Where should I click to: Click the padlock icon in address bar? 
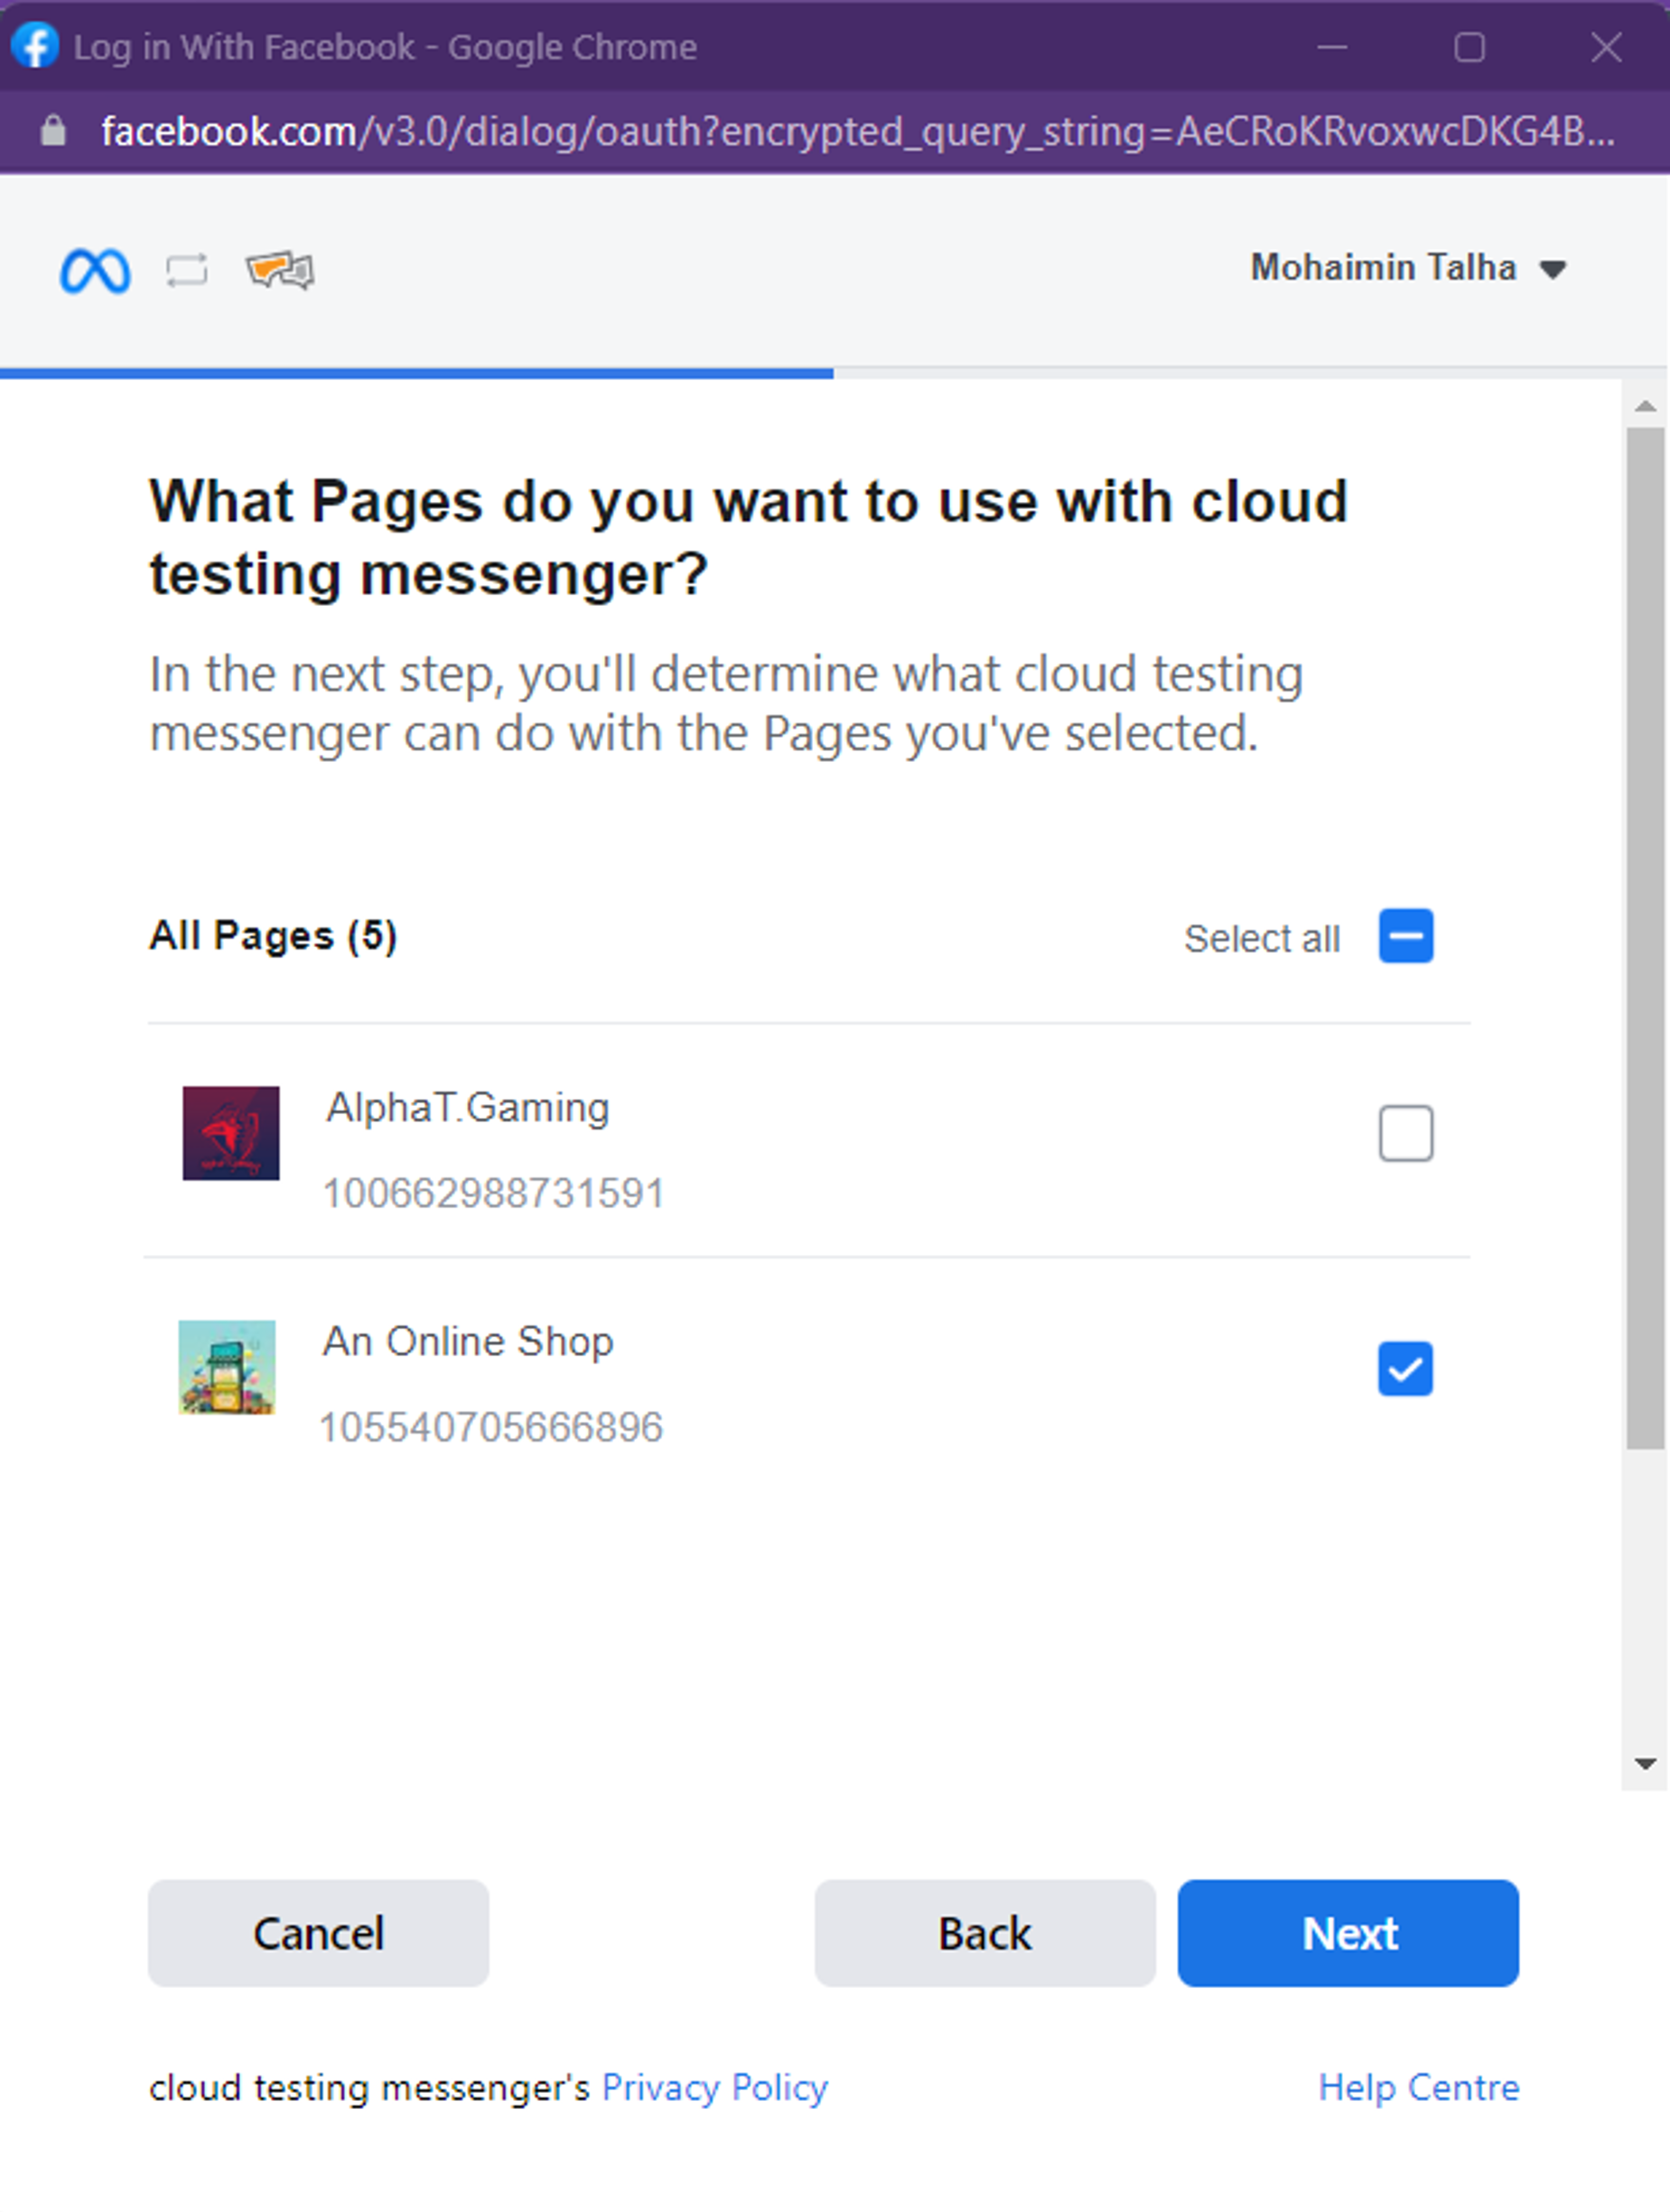pyautogui.click(x=53, y=131)
